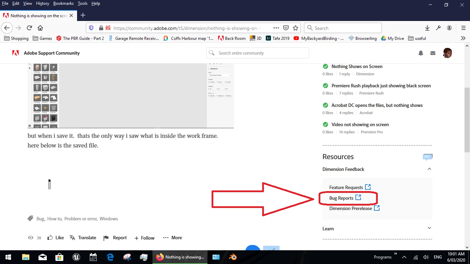The height and width of the screenshot is (264, 470).
Task: Open the Feature Requests external link
Action: [350, 187]
